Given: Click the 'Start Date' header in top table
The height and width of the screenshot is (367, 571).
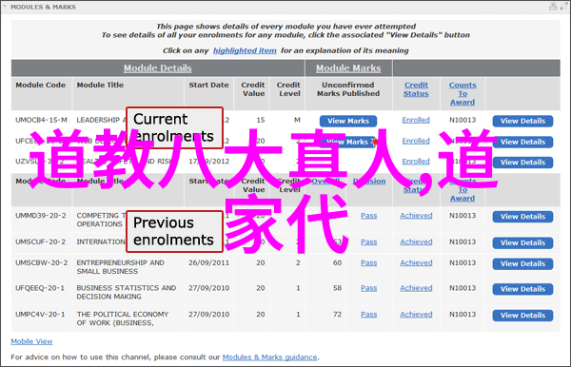Looking at the screenshot, I should click(208, 85).
